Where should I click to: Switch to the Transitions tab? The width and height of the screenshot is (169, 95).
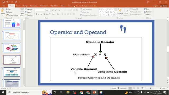(x=34, y=6)
